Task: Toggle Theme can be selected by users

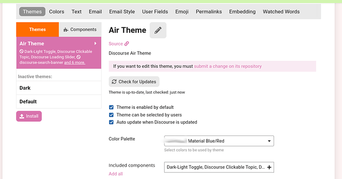Action: (x=111, y=115)
